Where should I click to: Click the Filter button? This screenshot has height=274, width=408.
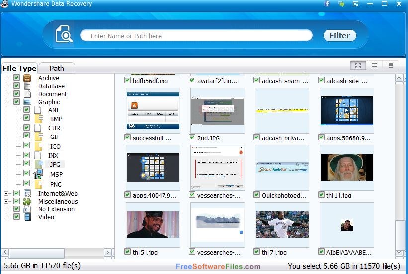click(339, 35)
